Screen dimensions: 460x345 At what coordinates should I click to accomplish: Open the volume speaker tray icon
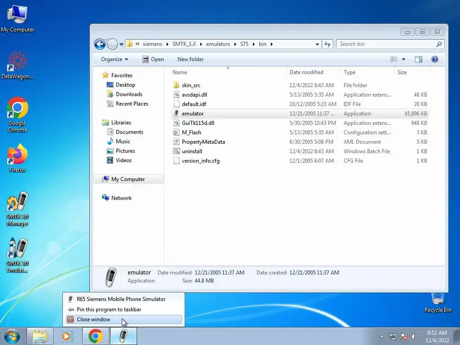414,336
